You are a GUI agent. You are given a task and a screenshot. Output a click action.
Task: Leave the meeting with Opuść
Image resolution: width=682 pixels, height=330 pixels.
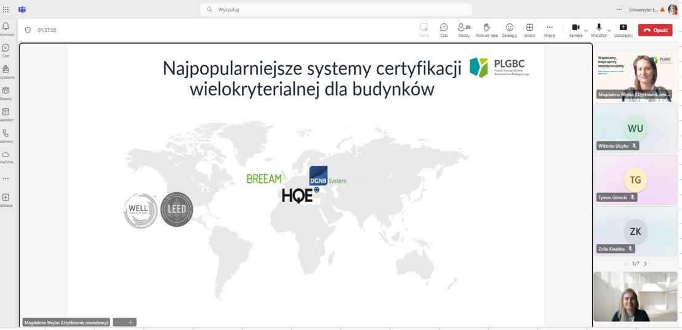pyautogui.click(x=655, y=30)
